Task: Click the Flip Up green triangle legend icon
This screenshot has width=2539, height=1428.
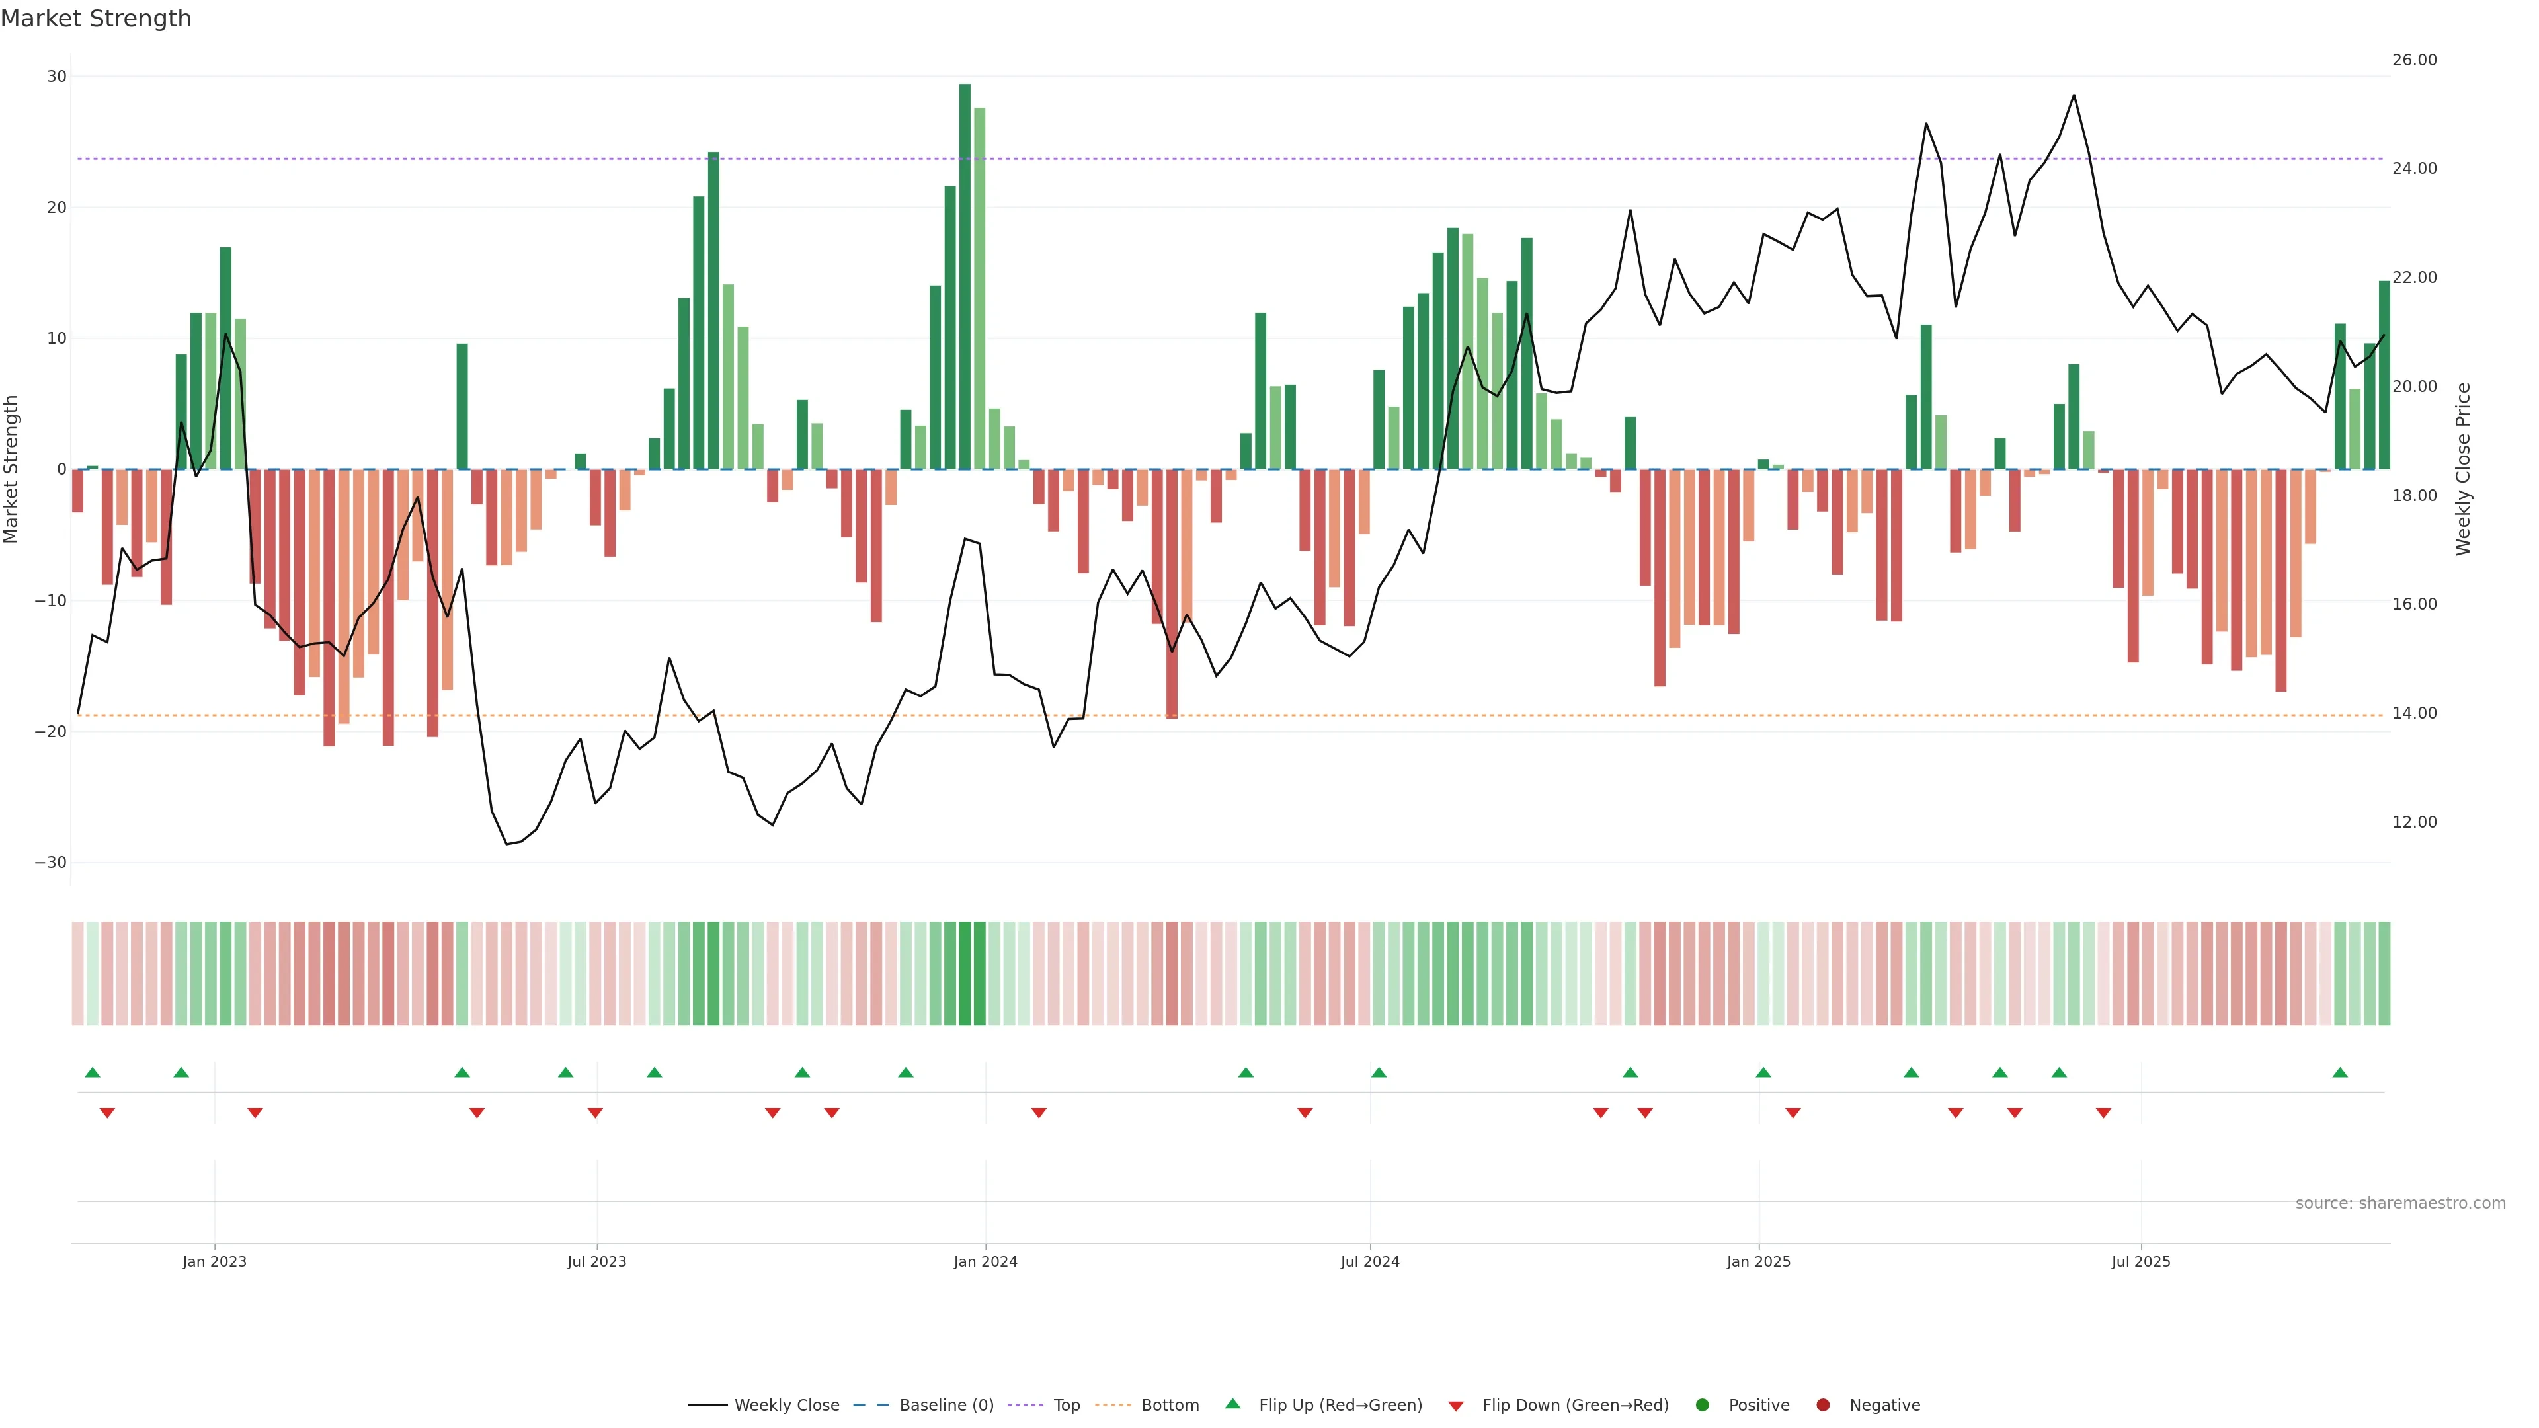Action: 1232,1404
